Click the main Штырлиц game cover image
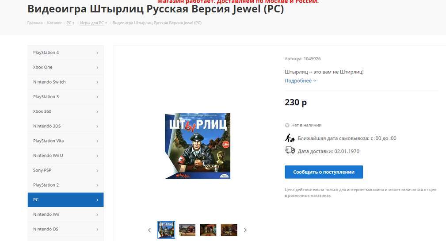The height and width of the screenshot is (241, 446). point(198,146)
